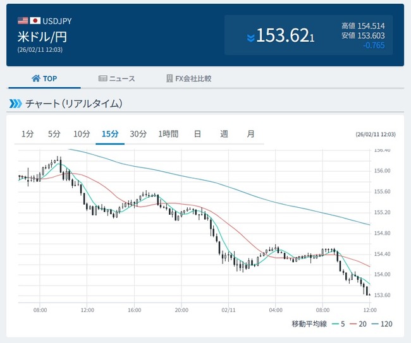Show the 1時間 chart
This screenshot has width=411, height=343.
coord(168,134)
